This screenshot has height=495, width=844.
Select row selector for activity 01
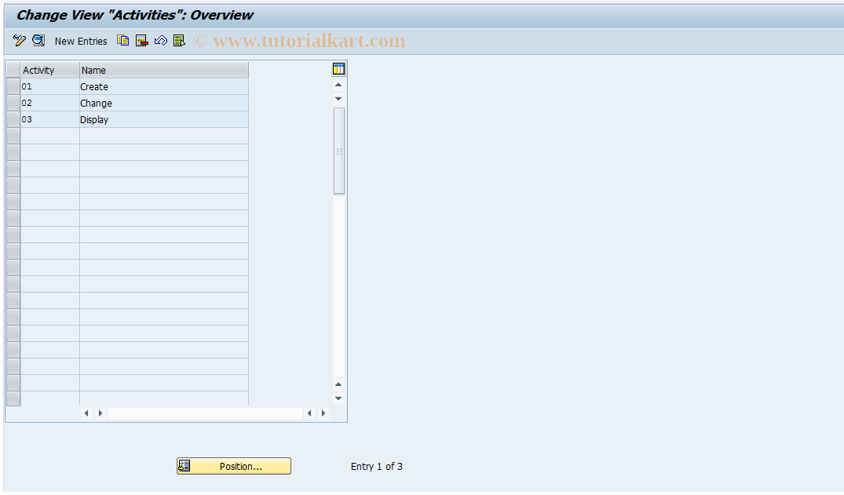pos(13,86)
